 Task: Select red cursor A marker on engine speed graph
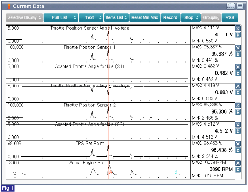pos(111,172)
